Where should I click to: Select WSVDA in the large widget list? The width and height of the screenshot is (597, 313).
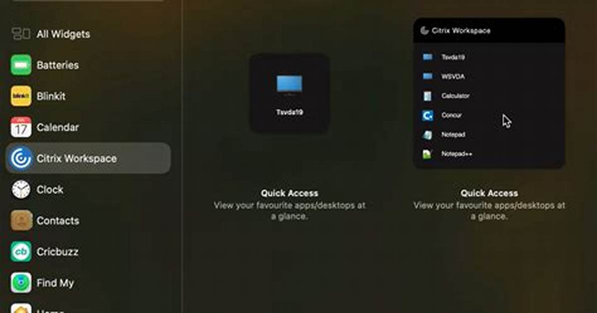click(x=453, y=77)
